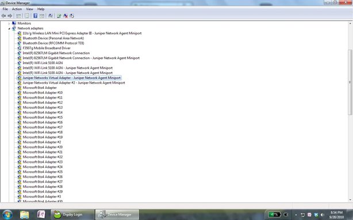
Task: Open Properties using the toolbar icon
Action: coord(27,16)
